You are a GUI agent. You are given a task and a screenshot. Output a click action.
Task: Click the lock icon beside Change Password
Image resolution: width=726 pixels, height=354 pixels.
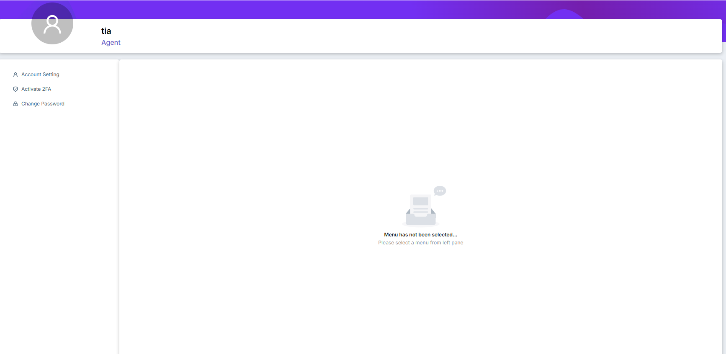15,104
